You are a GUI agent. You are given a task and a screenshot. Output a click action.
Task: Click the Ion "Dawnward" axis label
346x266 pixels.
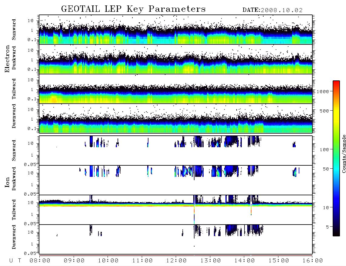pyautogui.click(x=14, y=237)
